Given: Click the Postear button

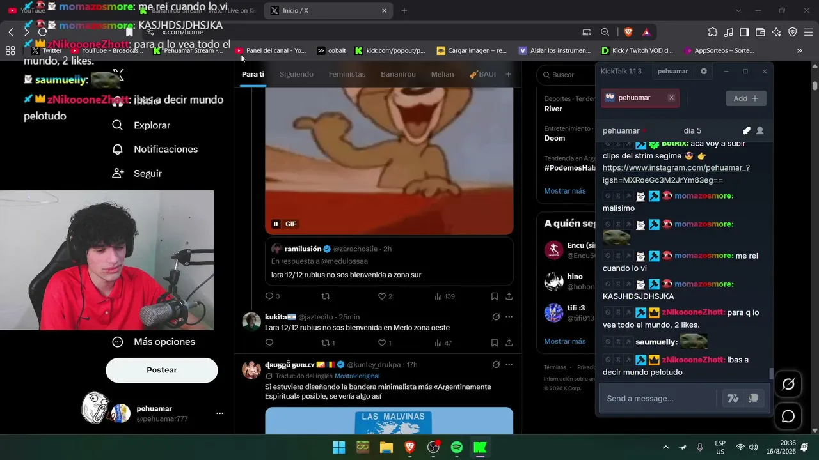Looking at the screenshot, I should 162,370.
